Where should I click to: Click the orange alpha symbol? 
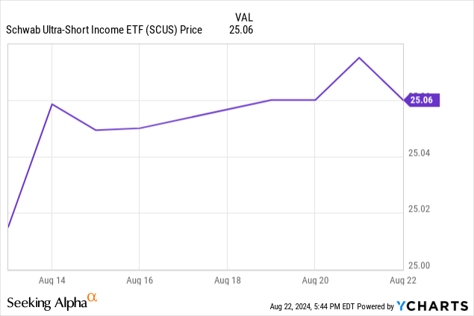click(x=93, y=298)
